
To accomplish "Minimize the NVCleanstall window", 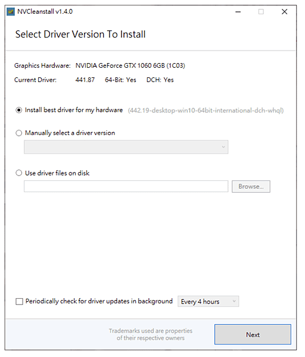I will point(238,12).
